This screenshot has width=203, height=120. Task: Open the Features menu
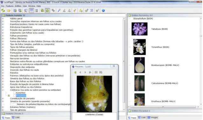coord(10,6)
